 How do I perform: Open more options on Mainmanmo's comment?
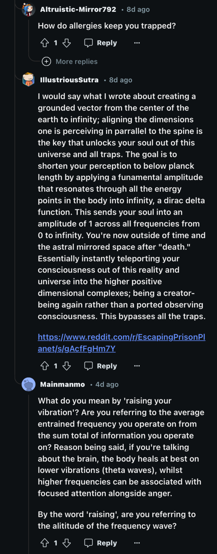pyautogui.click(x=137, y=543)
